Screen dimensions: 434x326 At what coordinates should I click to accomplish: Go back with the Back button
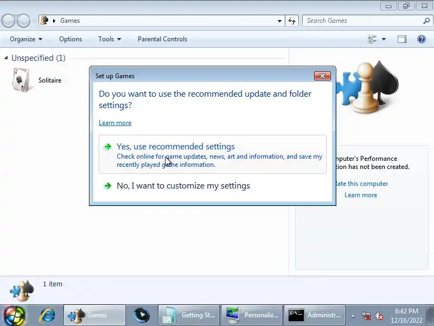[8, 21]
